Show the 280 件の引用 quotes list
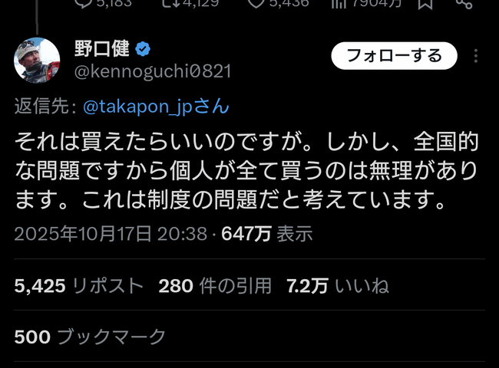 [215, 285]
